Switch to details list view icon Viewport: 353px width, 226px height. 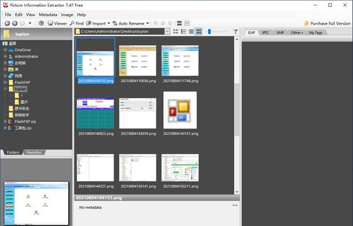tap(184, 32)
